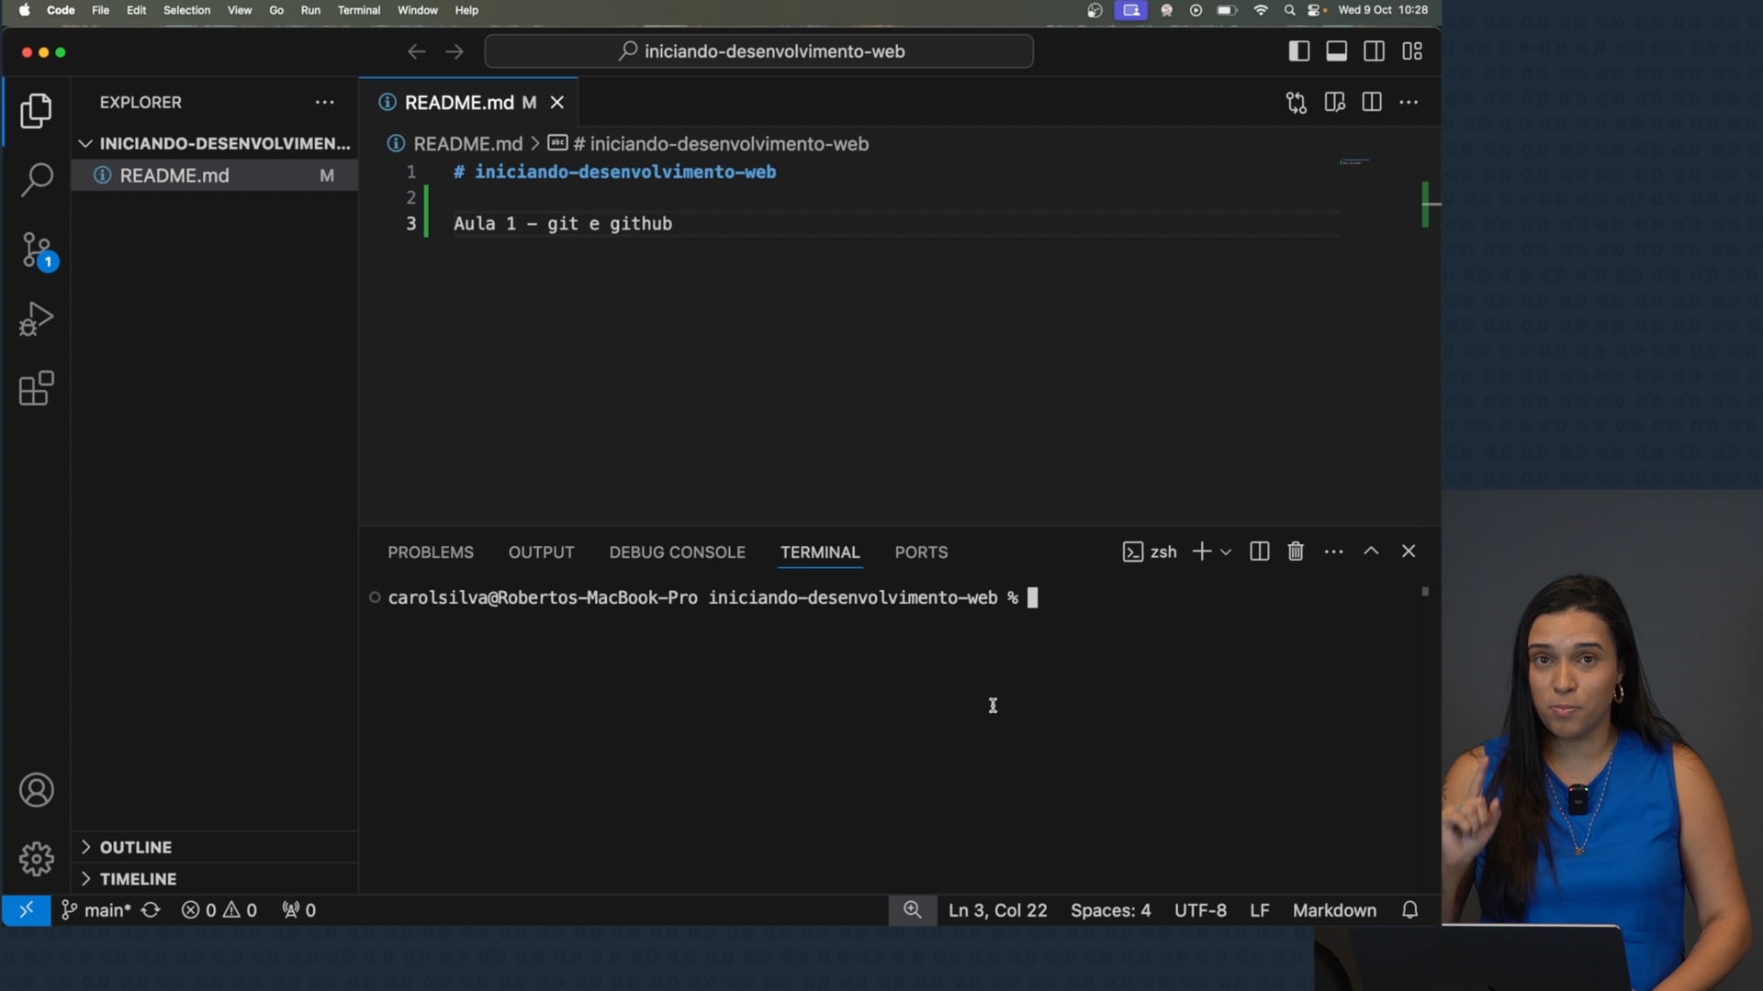Toggle the primary side bar

1298,51
